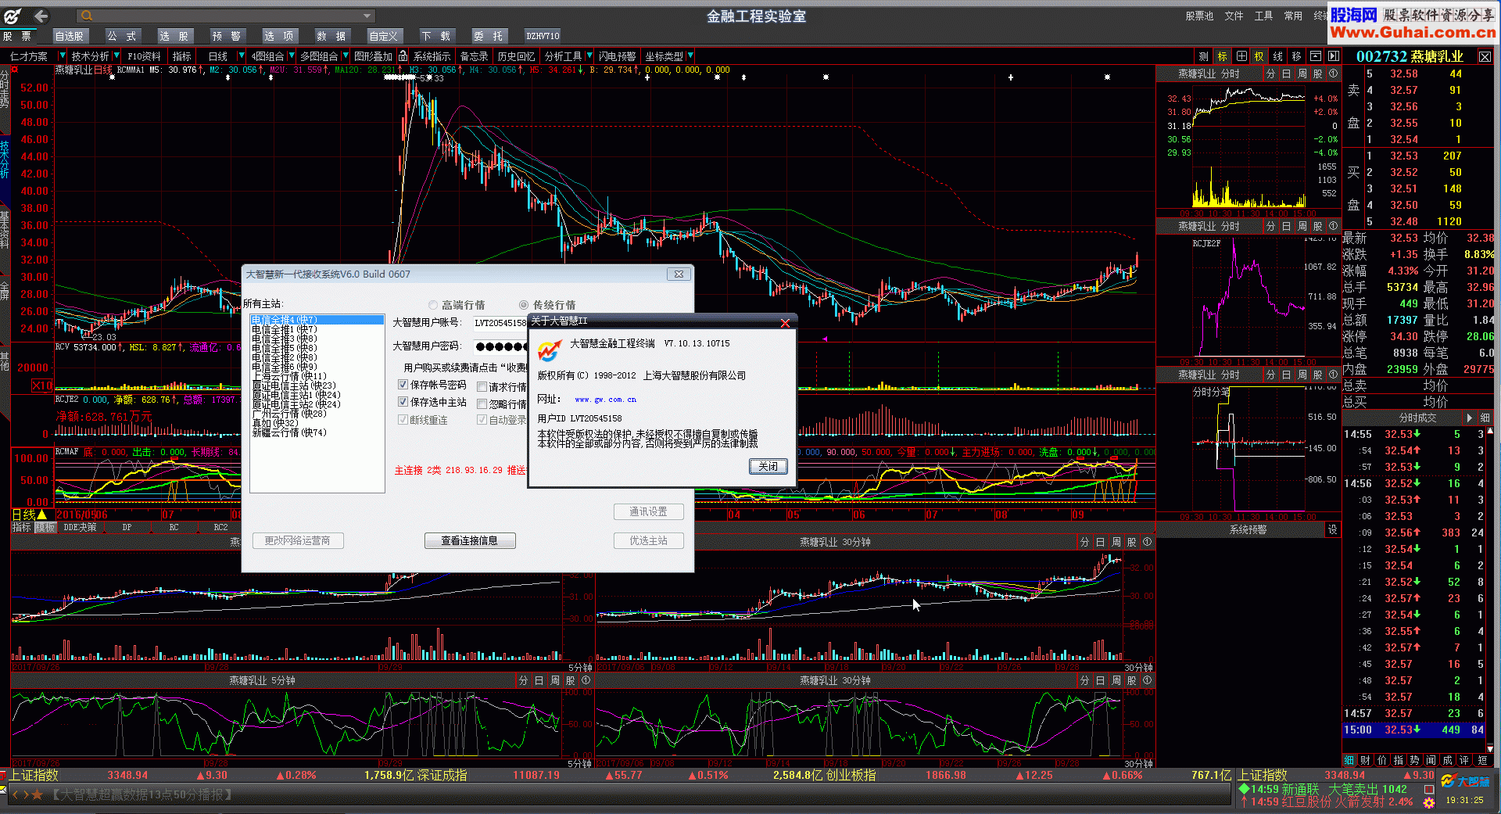Image resolution: width=1501 pixels, height=814 pixels.
Task: Click the Dazhihui logo in the About dialog
Action: [x=549, y=350]
